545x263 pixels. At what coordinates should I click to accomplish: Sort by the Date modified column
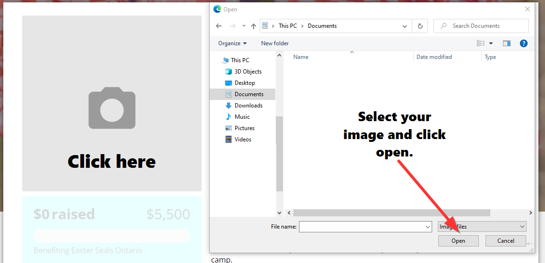pyautogui.click(x=434, y=57)
